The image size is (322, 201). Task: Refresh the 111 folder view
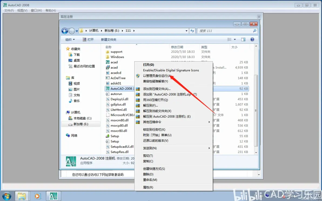point(192,31)
